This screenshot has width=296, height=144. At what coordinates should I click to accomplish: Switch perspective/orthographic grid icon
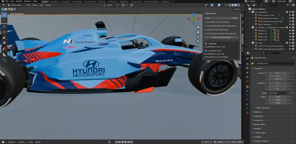[x=198, y=41]
